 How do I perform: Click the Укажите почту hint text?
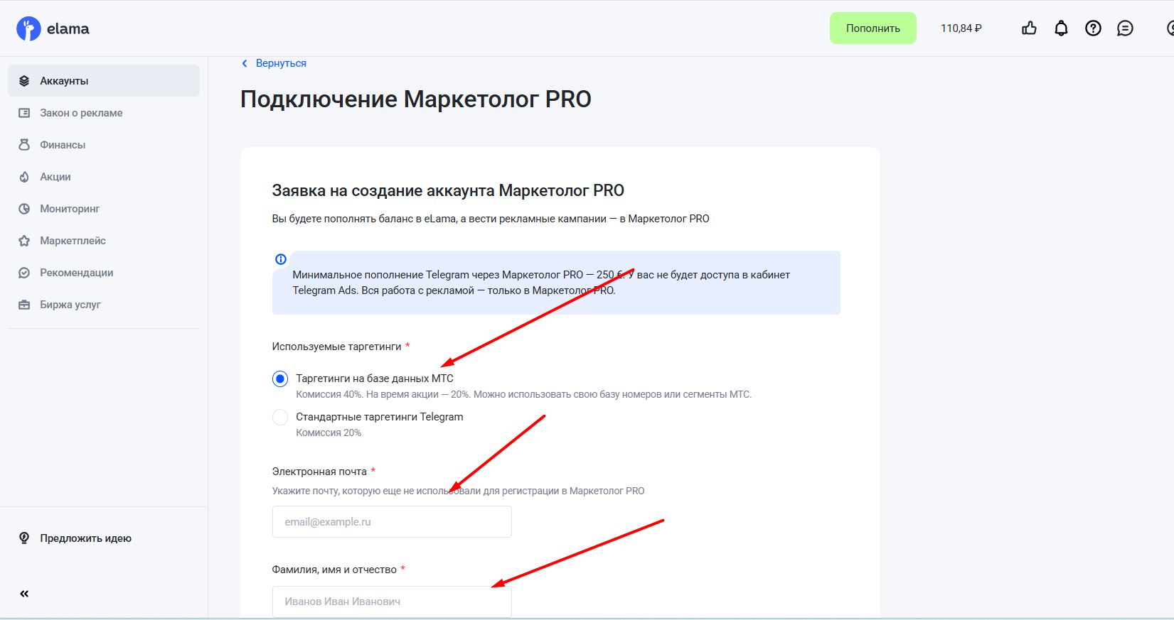coord(458,491)
